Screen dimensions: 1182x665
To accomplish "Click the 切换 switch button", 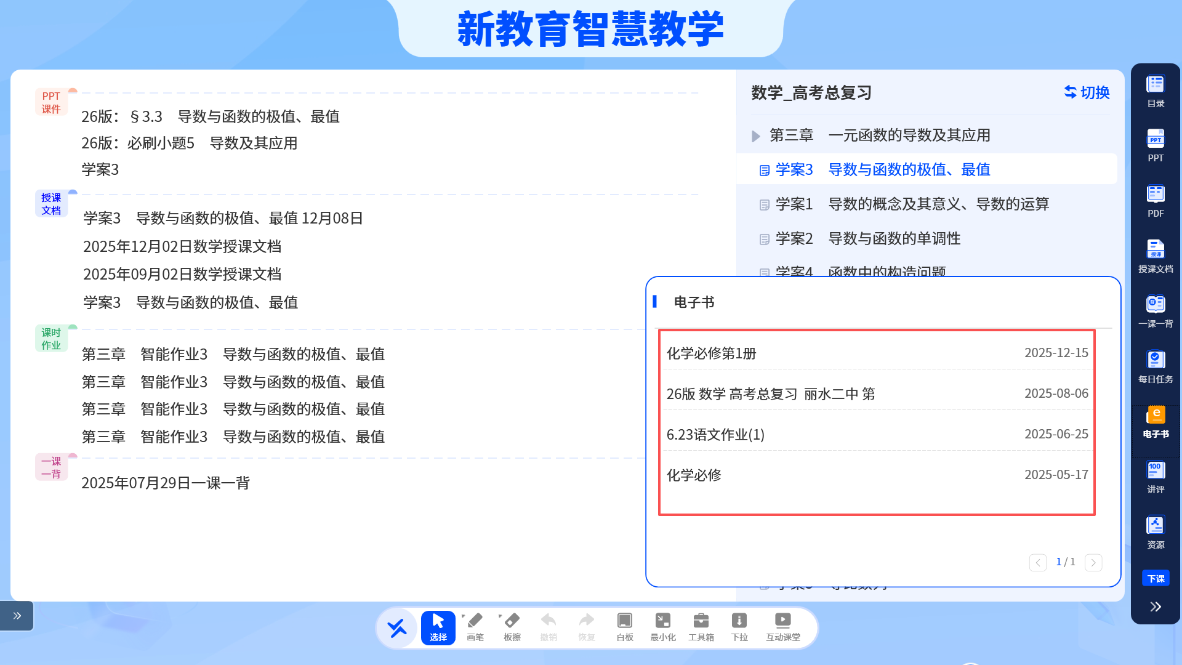I will click(1087, 92).
